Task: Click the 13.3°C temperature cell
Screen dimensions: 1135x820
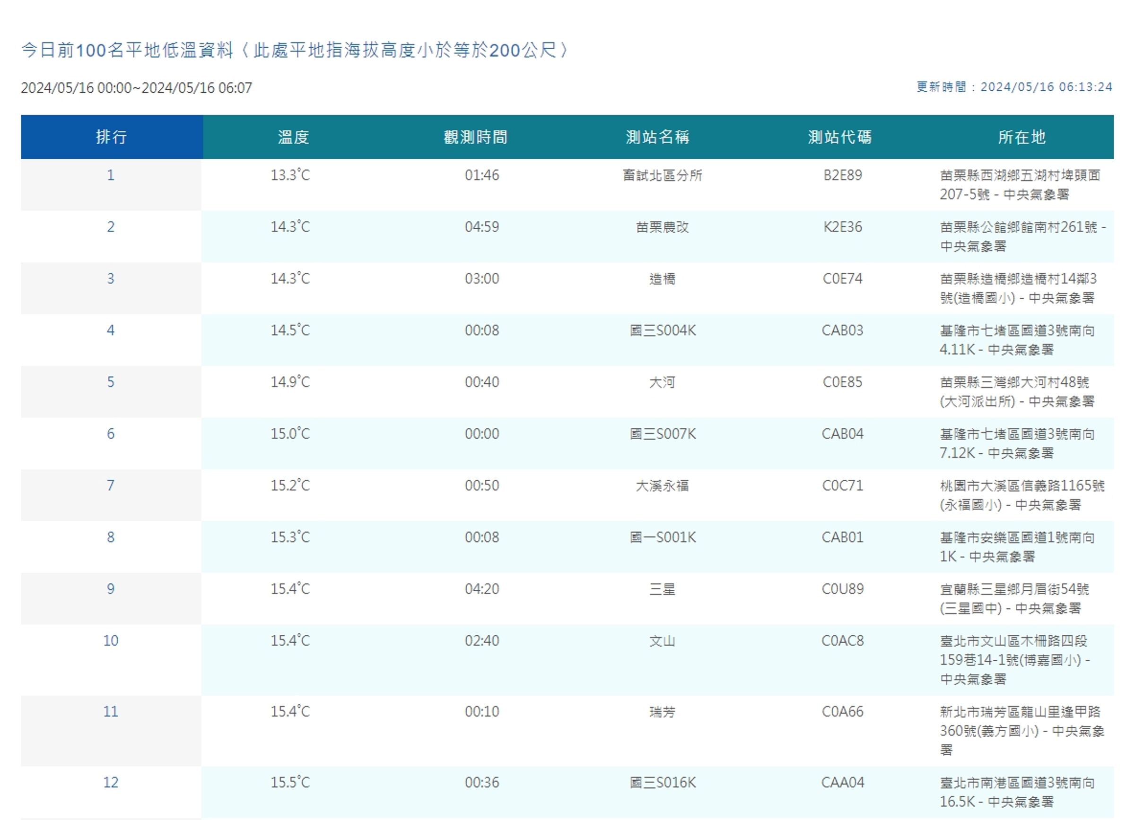Action: tap(290, 175)
